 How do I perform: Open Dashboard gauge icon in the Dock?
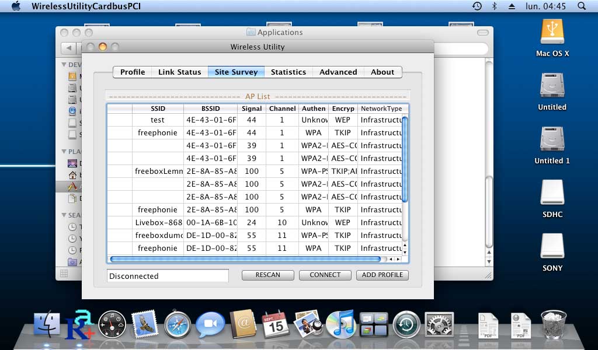(x=112, y=325)
